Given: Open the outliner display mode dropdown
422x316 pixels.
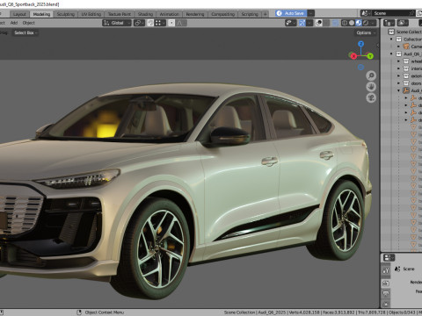Looking at the screenshot, I should 403,23.
